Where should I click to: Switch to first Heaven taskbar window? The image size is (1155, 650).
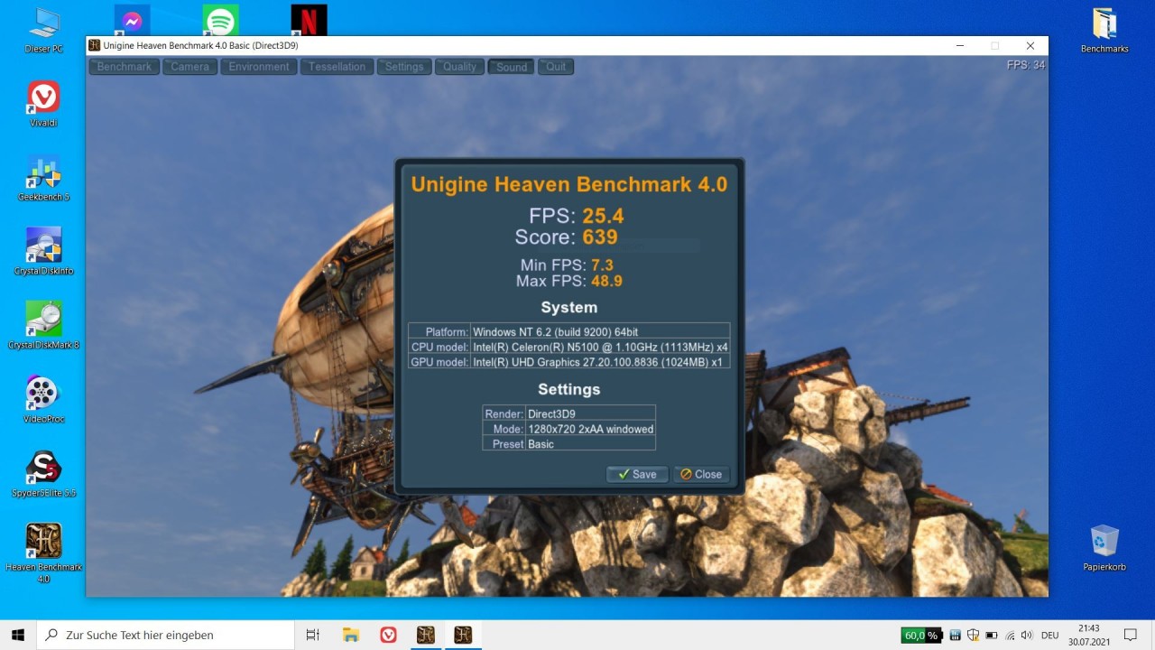coord(426,635)
